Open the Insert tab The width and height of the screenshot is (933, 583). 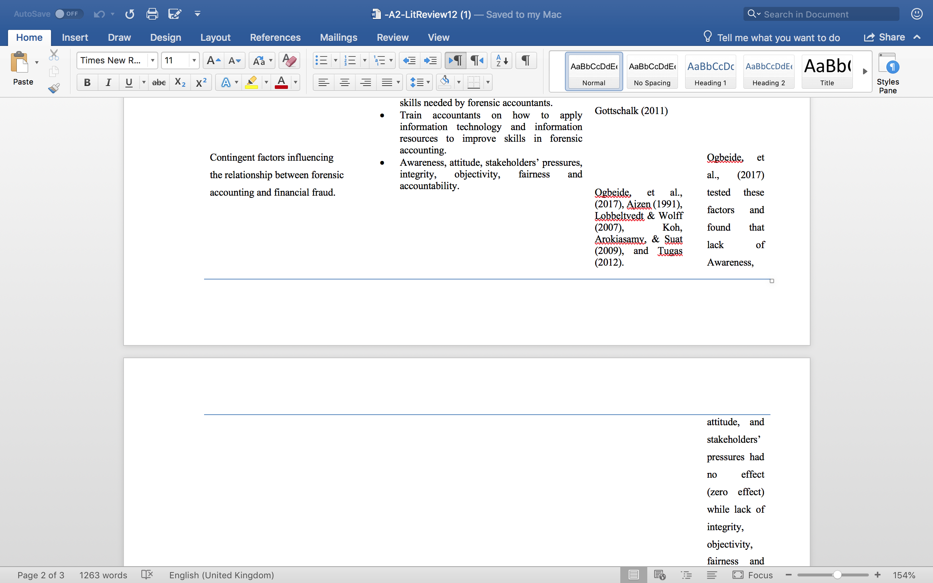(x=75, y=38)
